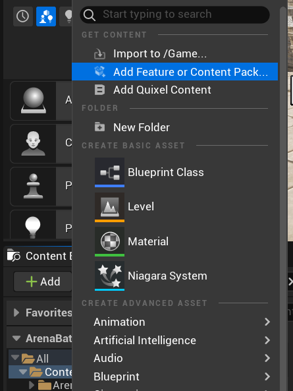Click the Blueprint Class thumbnail icon

pos(109,172)
